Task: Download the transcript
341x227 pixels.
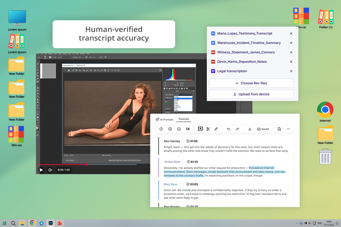Action: [x=250, y=129]
